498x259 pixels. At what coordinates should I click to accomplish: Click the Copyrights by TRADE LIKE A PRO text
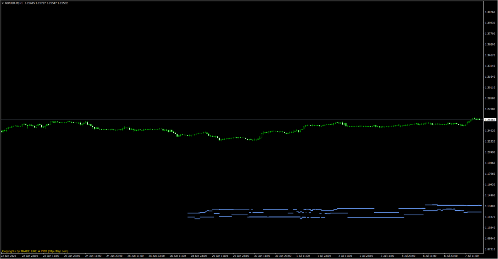pos(35,251)
